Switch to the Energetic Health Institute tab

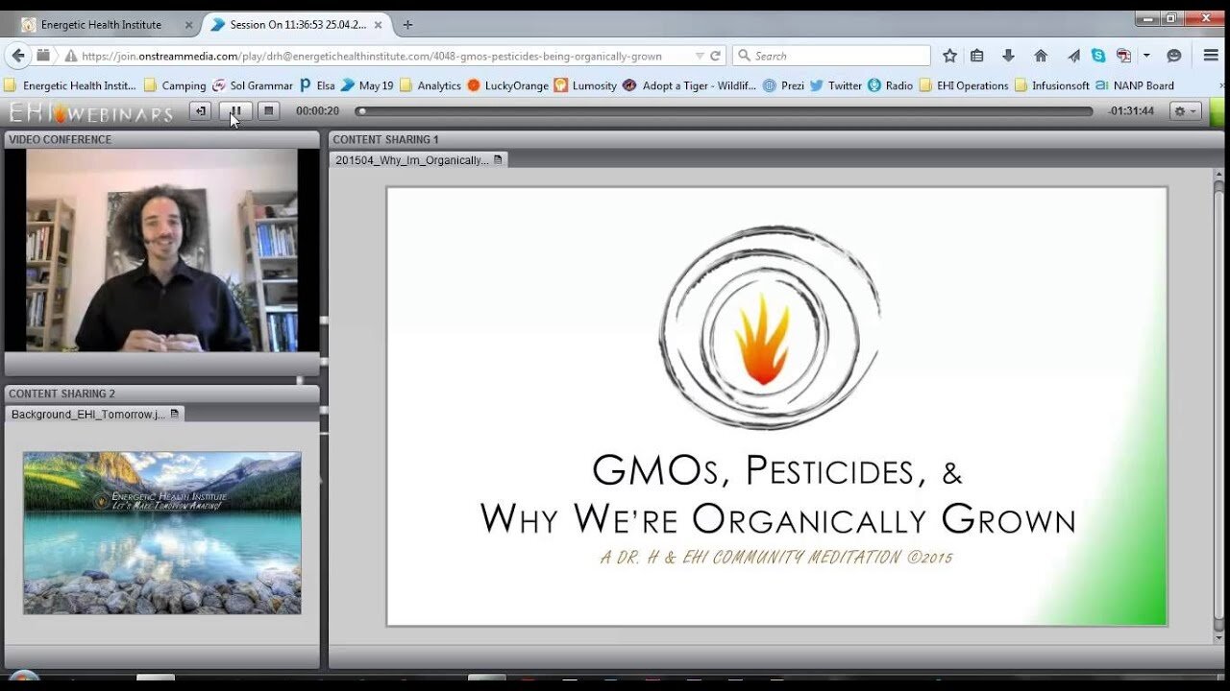(x=101, y=25)
